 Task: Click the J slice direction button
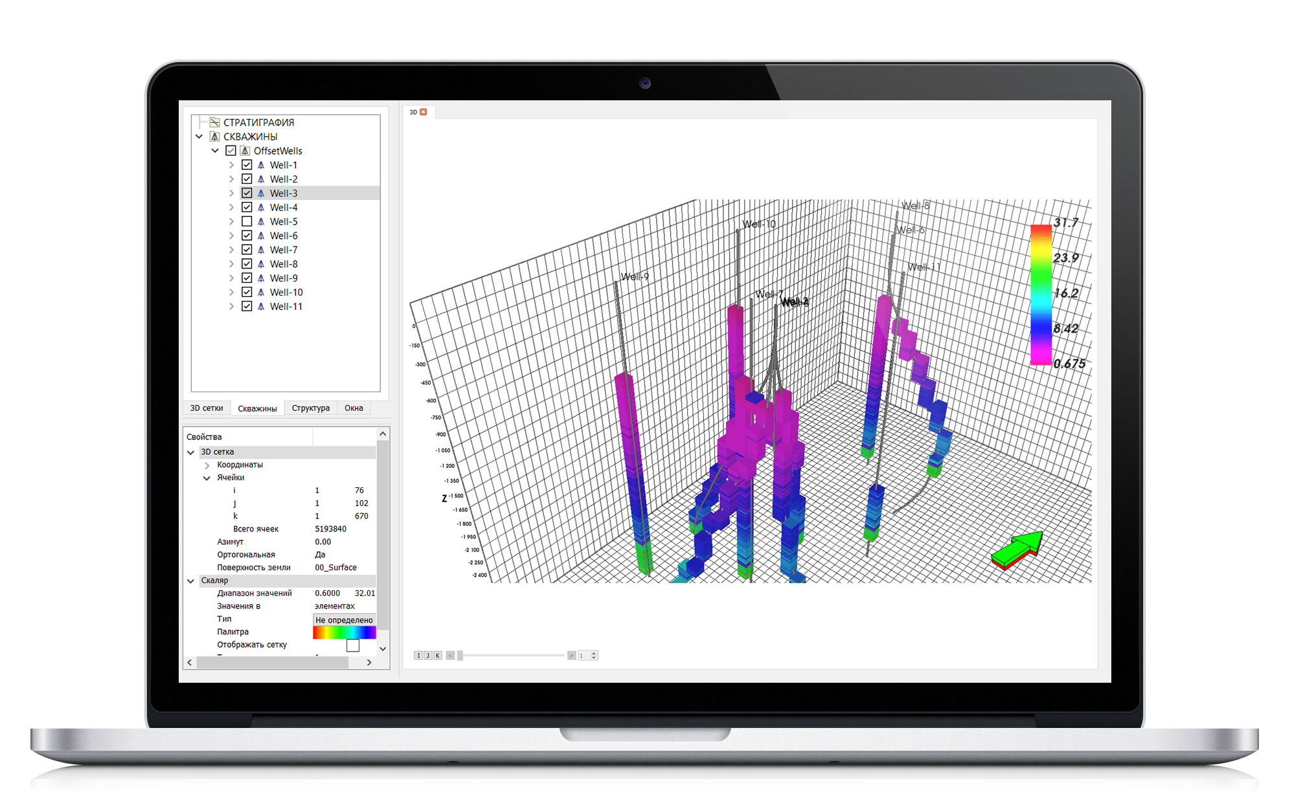click(x=428, y=656)
